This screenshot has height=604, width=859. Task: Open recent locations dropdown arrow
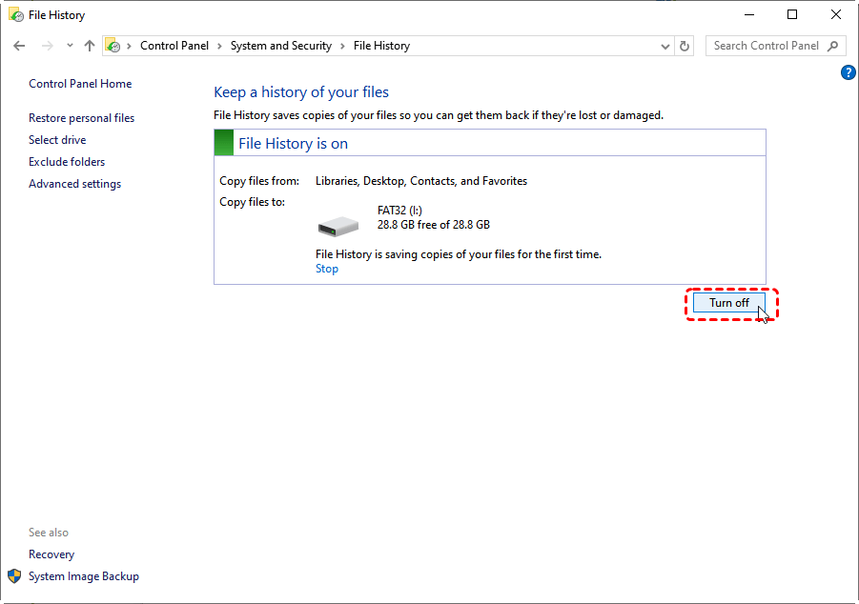tap(70, 46)
